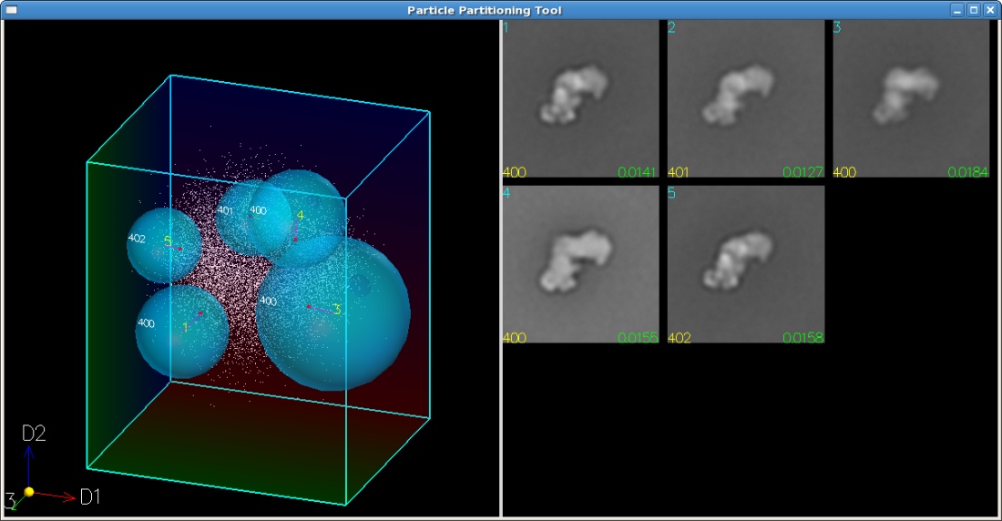Select class average thumbnail 1
The height and width of the screenshot is (521, 1002).
tap(580, 97)
